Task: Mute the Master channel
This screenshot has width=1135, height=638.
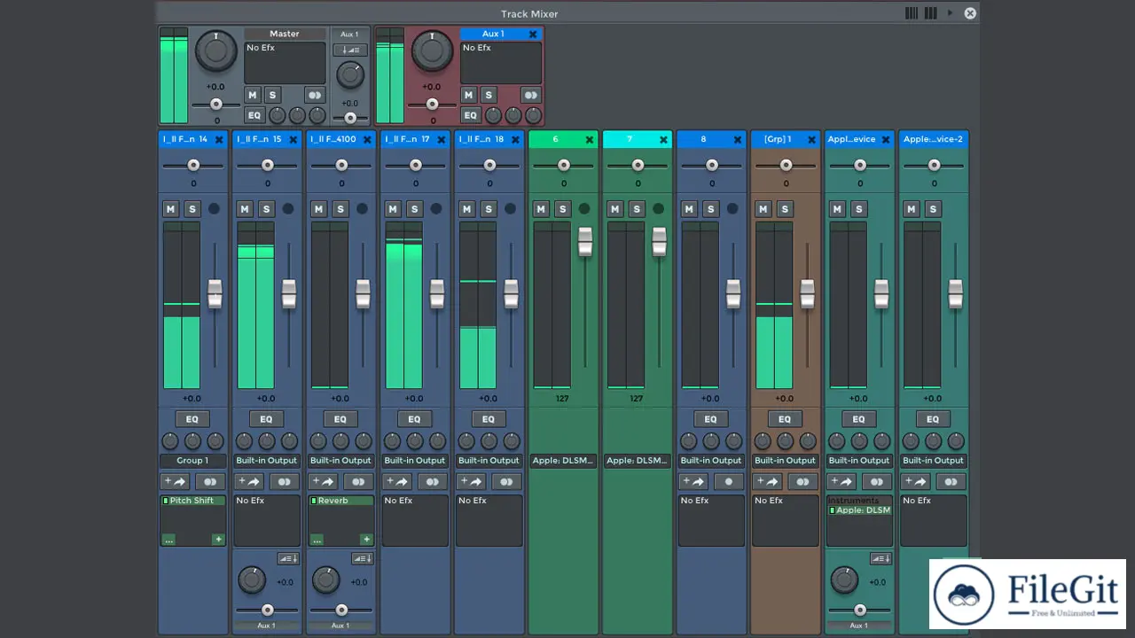Action: [253, 95]
